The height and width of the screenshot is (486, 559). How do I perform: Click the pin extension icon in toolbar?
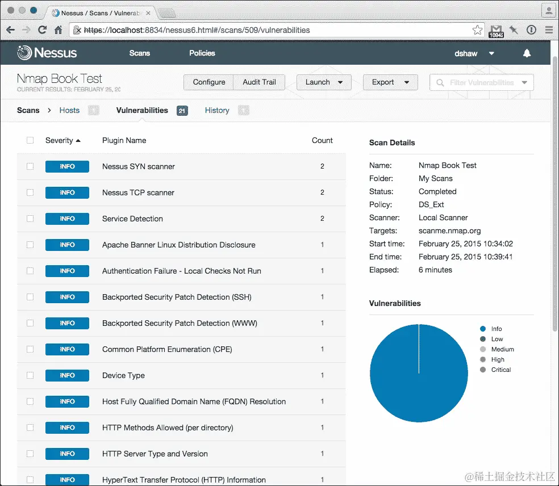(x=514, y=30)
